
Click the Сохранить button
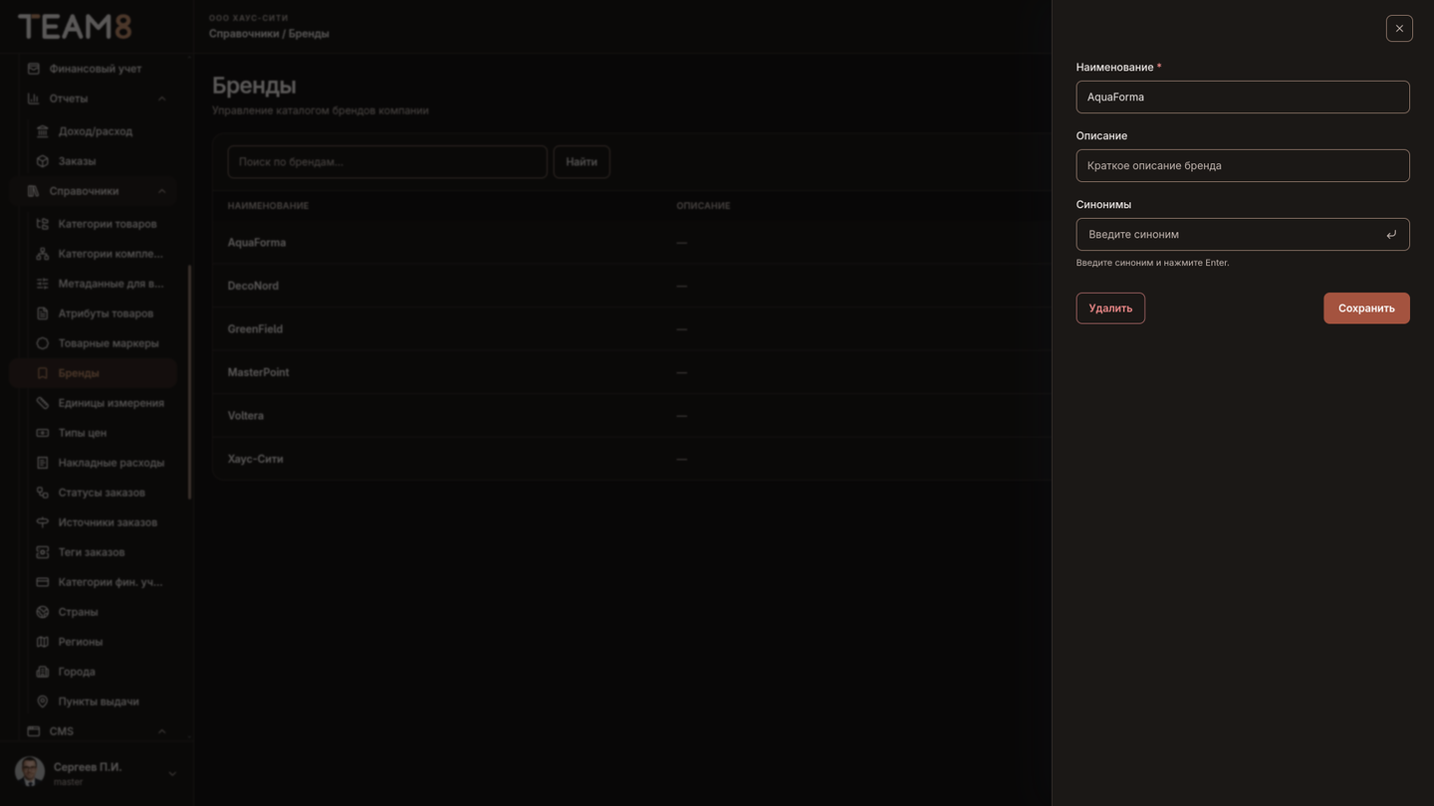(1366, 308)
